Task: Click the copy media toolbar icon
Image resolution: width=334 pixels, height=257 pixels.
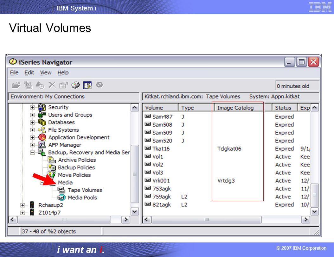Action: coord(28,85)
